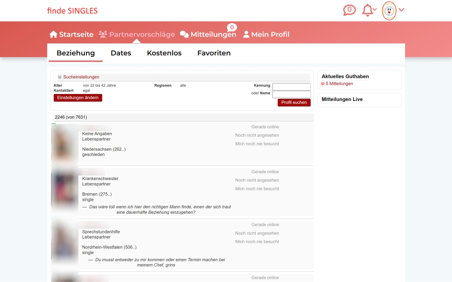452x282 pixels.
Task: Click inside the Kennung input field
Action: click(x=291, y=87)
